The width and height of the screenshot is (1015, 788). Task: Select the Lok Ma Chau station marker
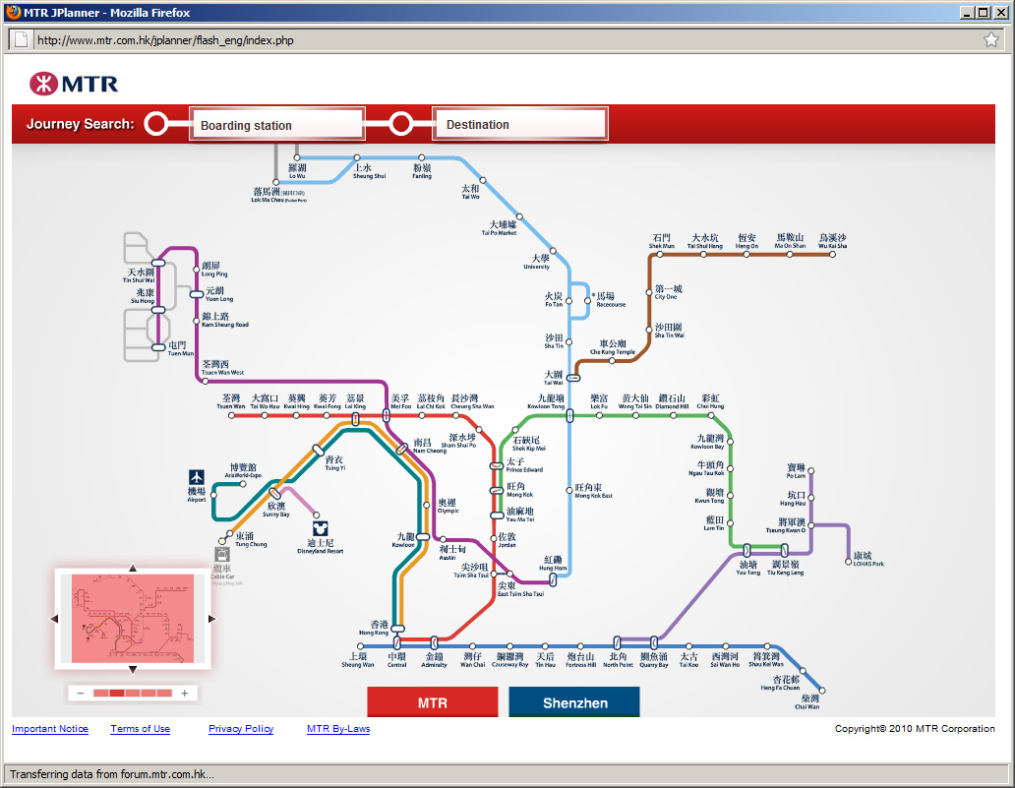click(275, 183)
